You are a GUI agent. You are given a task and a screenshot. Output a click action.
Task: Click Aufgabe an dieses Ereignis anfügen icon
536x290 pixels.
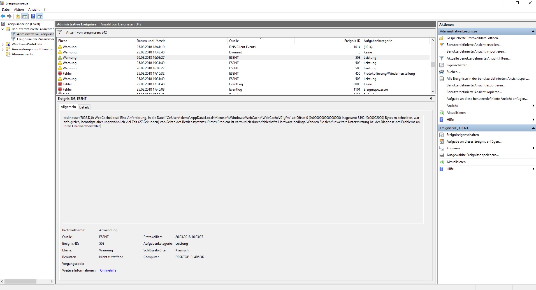[x=442, y=142]
